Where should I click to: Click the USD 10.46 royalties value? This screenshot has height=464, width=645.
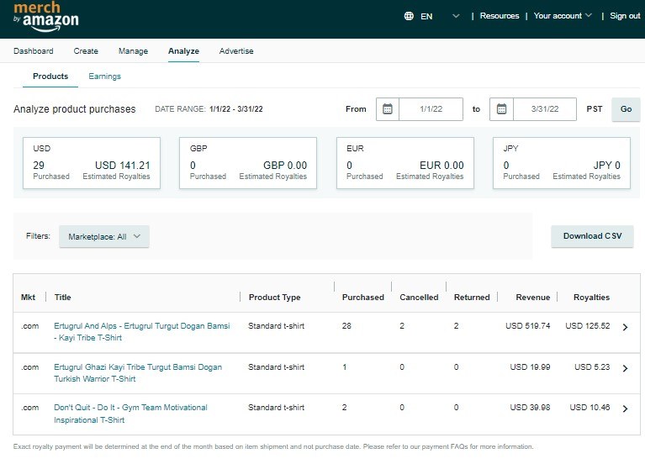(x=589, y=407)
